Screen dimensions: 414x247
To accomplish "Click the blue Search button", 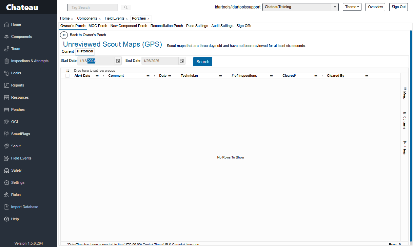I will click(203, 61).
